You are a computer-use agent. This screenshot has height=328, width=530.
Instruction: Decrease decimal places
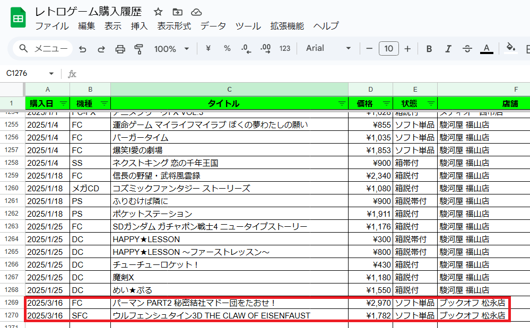[x=246, y=49]
